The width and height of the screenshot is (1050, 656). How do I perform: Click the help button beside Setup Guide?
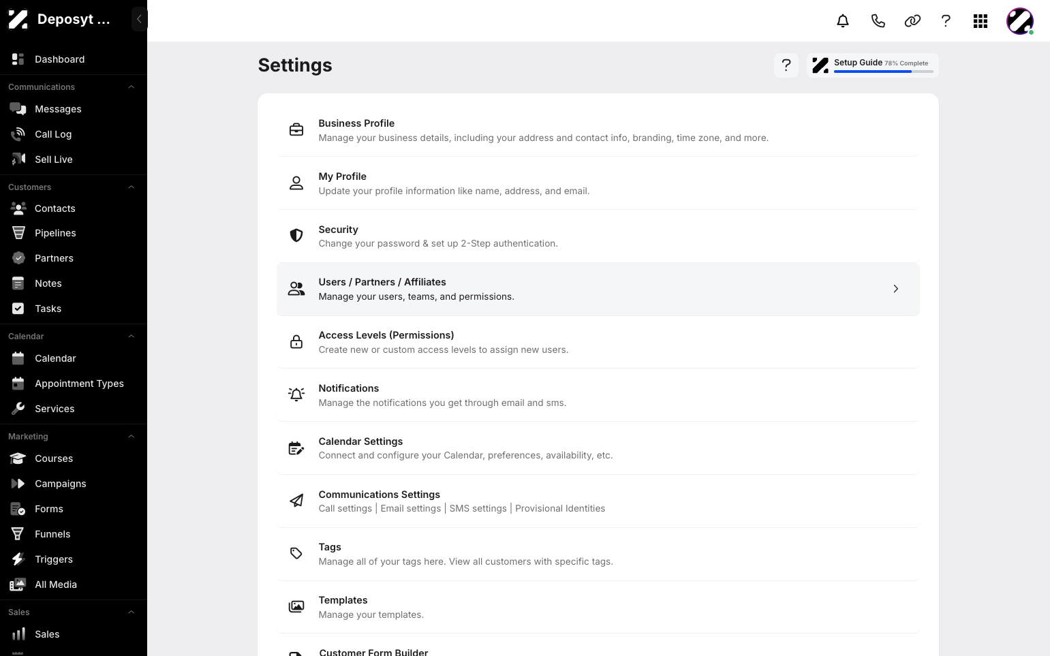point(786,65)
